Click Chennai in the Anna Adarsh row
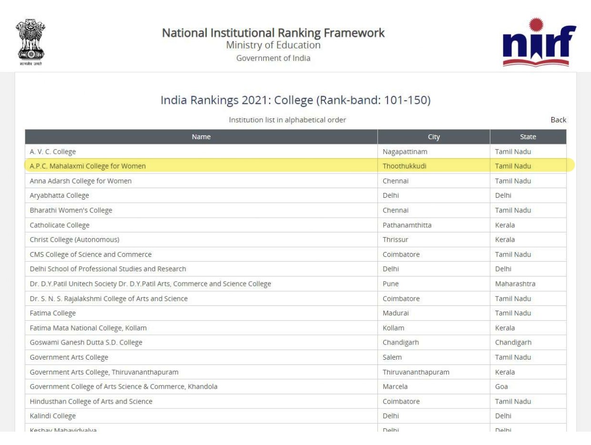This screenshot has height=445, width=591. [396, 181]
